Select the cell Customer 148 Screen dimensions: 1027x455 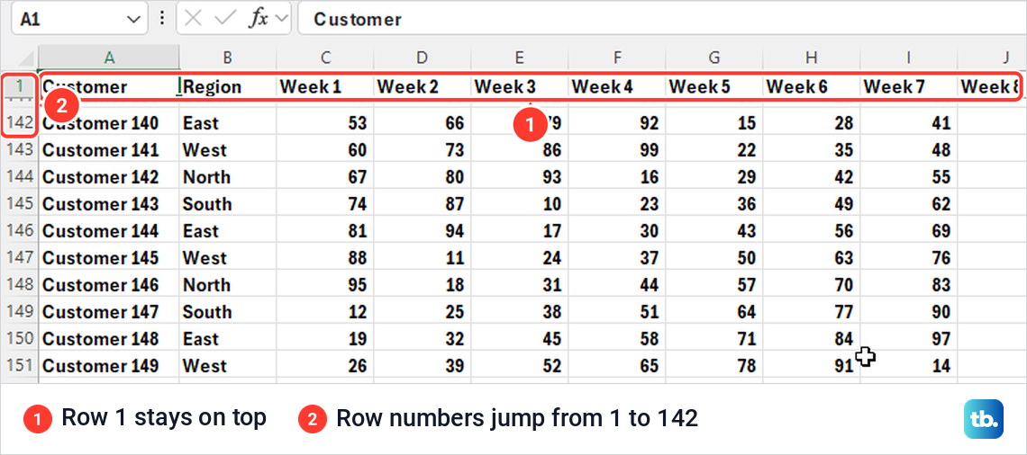(x=109, y=339)
